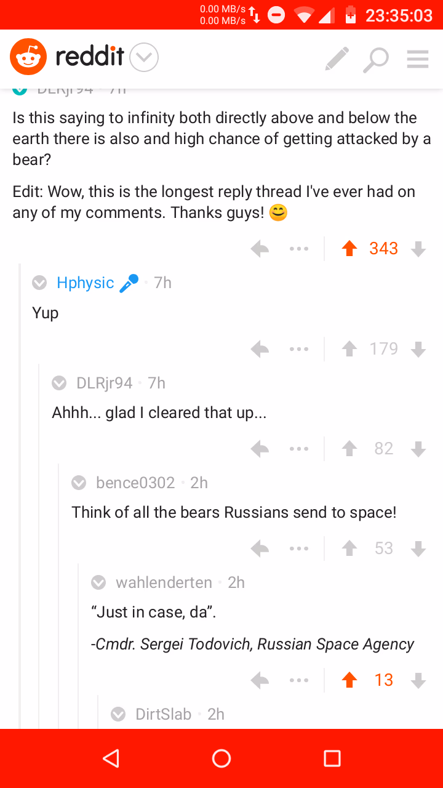
Task: Tap Android back navigation button
Action: click(111, 758)
